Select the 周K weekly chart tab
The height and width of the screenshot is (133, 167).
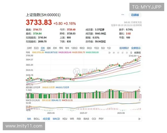(x=49, y=48)
